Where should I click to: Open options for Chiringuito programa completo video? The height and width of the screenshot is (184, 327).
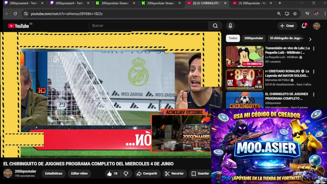coord(314,95)
